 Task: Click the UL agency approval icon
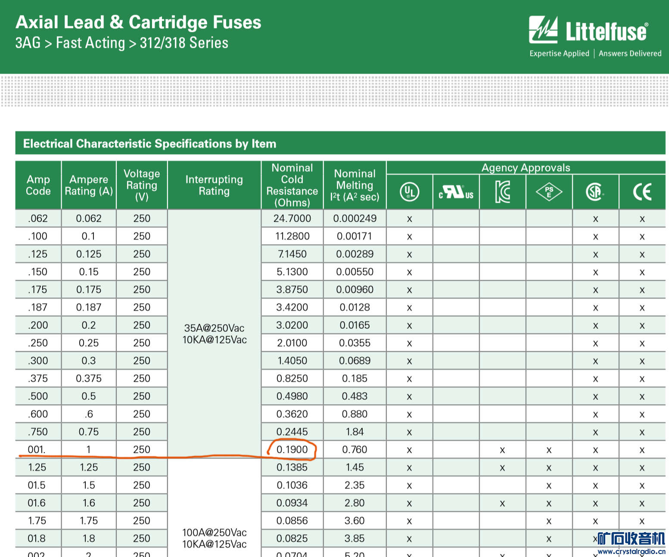tap(409, 192)
